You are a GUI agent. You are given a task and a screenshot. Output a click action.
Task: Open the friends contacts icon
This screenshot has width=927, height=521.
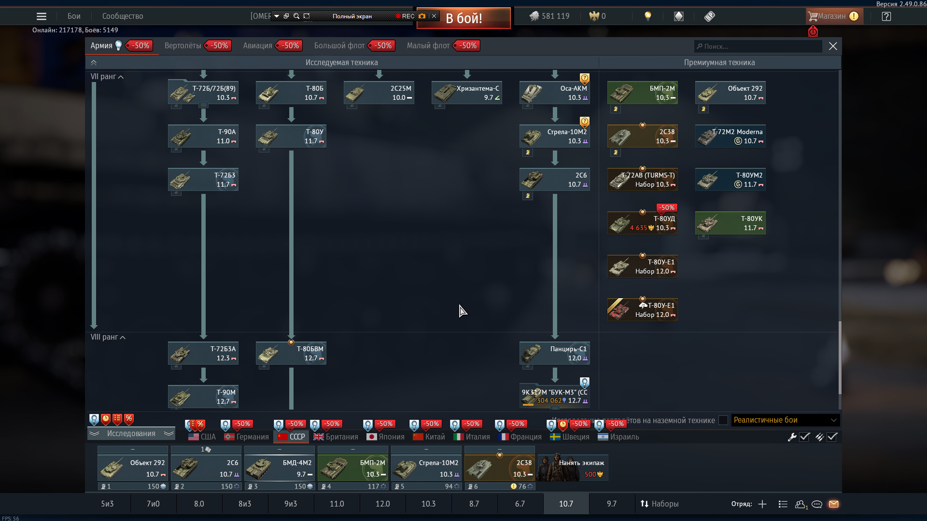(x=800, y=504)
